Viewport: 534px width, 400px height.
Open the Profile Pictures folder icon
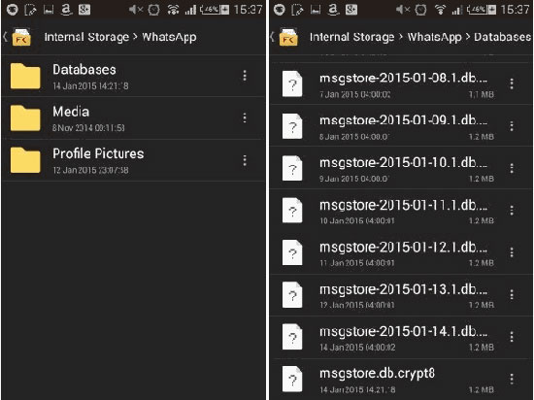point(25,160)
